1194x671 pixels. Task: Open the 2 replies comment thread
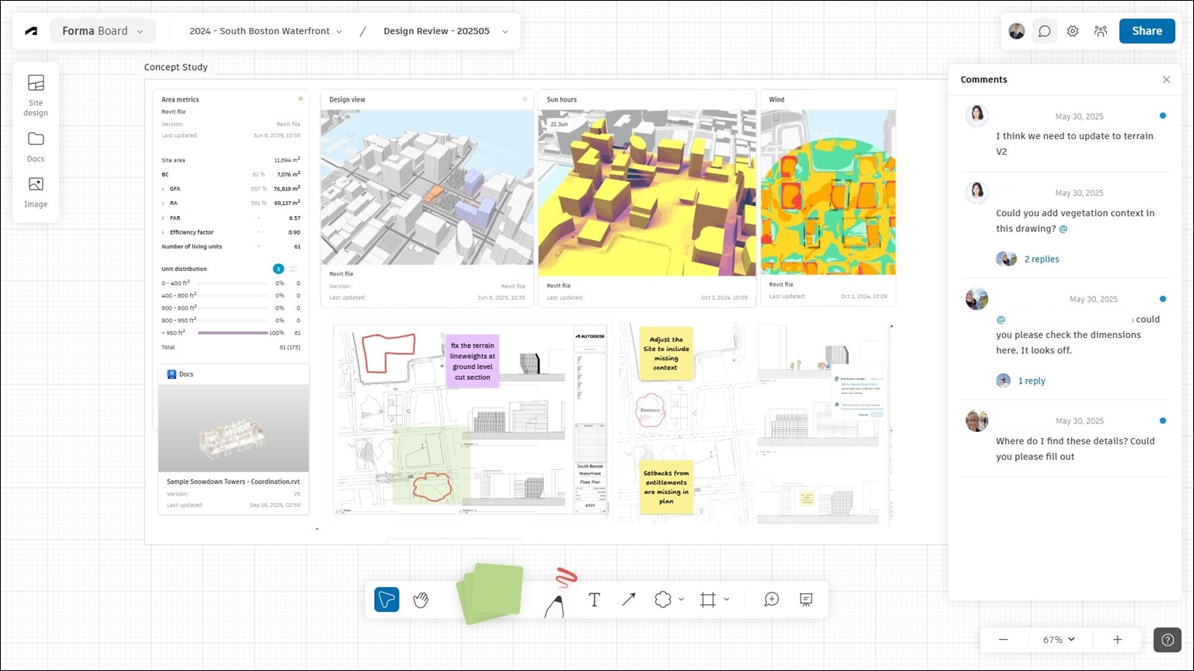point(1042,259)
